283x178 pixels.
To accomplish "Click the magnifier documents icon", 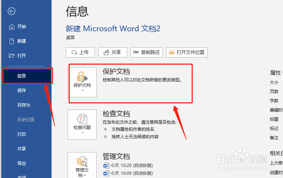I will point(82,162).
